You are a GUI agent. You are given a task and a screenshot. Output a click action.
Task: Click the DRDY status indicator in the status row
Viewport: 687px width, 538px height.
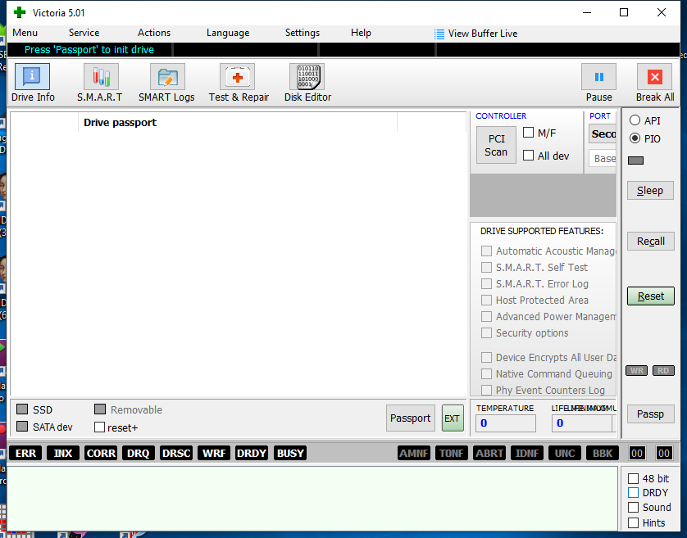coord(252,453)
